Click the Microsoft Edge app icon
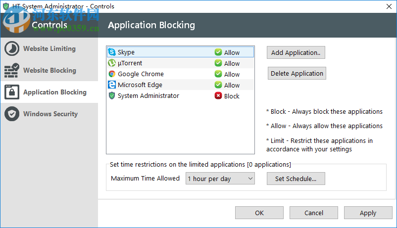Viewport: 397px width, 228px height. pyautogui.click(x=112, y=85)
